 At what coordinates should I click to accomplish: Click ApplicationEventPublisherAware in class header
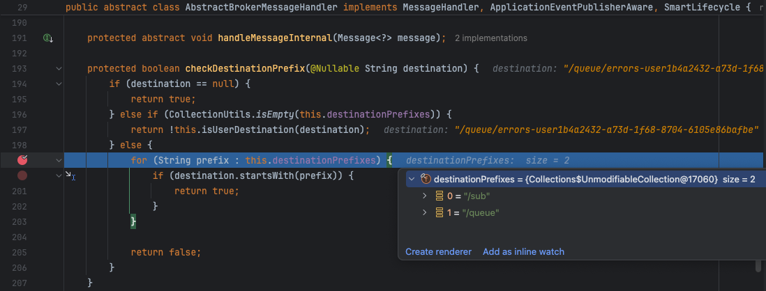coord(571,8)
